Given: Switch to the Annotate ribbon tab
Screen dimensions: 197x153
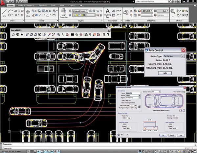Looking at the screenshot, I should pos(43,6).
